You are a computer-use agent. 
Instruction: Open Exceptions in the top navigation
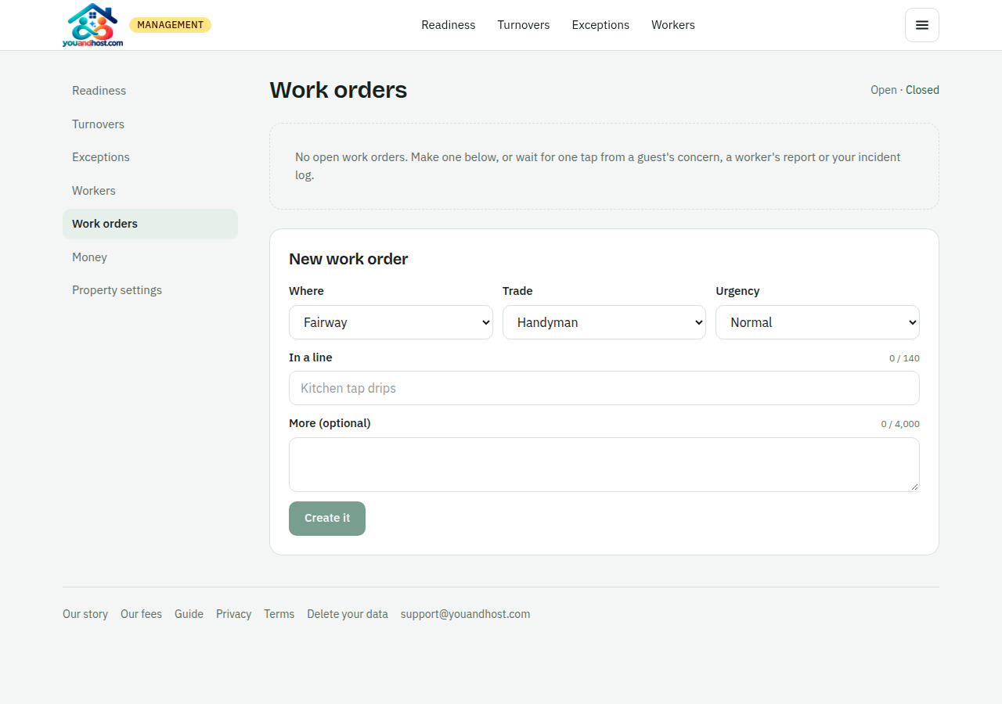[600, 25]
